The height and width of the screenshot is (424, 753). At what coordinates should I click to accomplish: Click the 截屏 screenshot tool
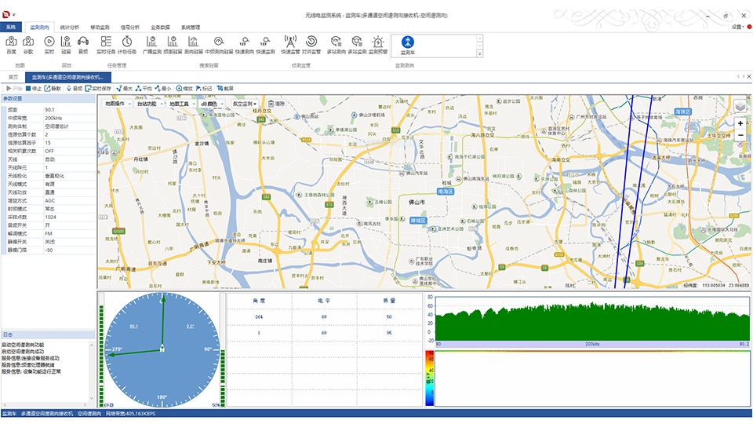click(224, 89)
